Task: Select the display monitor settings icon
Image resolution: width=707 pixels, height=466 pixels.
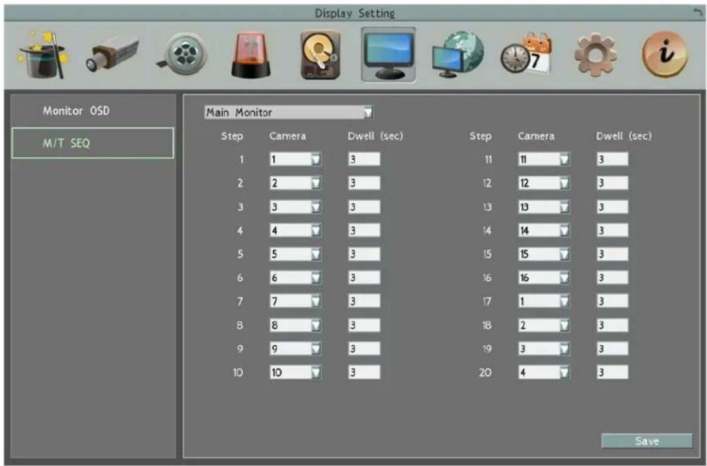Action: coord(389,55)
